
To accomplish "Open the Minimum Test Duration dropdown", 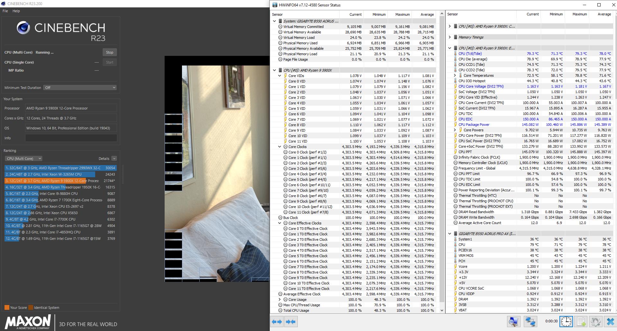I will tap(80, 88).
